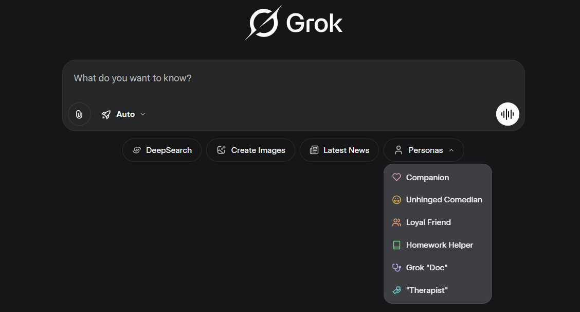Click the paperclip attachment icon
This screenshot has height=312, width=580.
click(79, 114)
